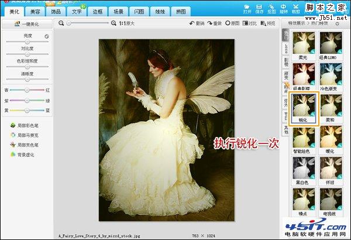Select the 热门 vertical effects tab
Viewport: 351px width, 240px height.
(285, 35)
